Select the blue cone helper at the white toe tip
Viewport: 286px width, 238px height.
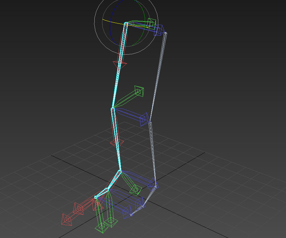[127, 212]
